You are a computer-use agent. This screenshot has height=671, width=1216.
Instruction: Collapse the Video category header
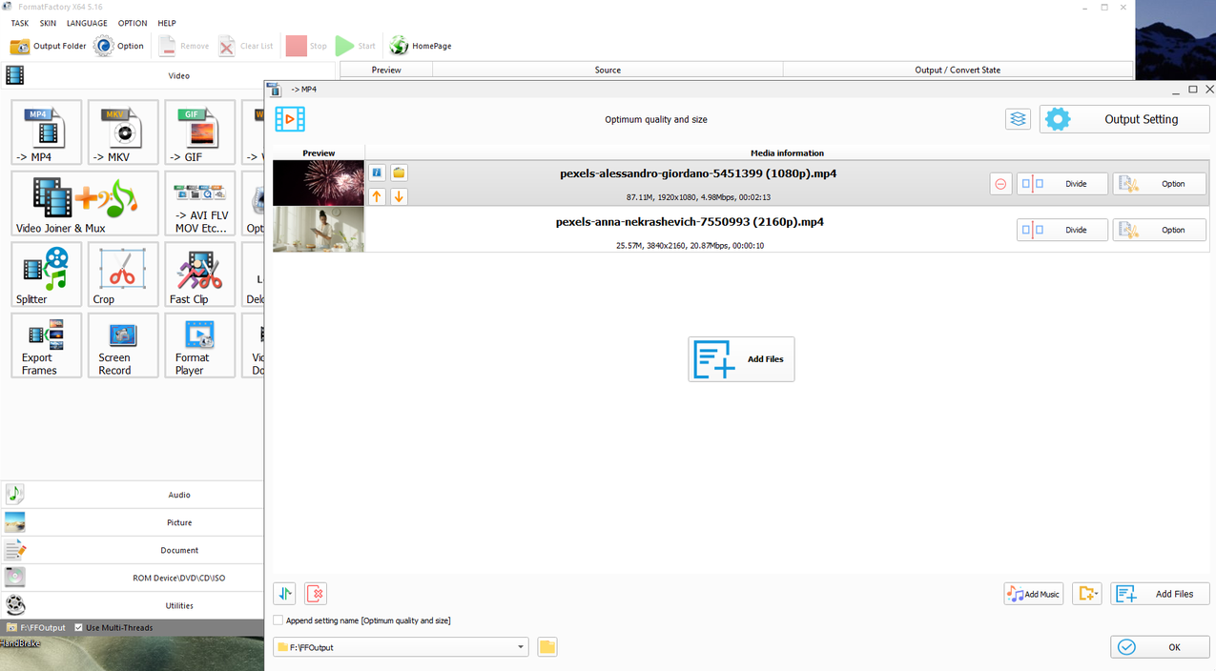pyautogui.click(x=170, y=74)
